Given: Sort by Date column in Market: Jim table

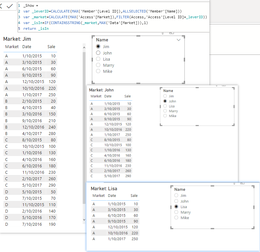Looking at the screenshot, I should tap(27, 46).
